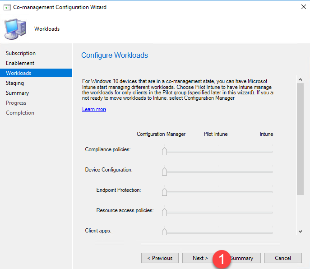Viewport: 310px width, 269px height.
Task: Jump to the Summary step in sidebar
Action: [17, 93]
